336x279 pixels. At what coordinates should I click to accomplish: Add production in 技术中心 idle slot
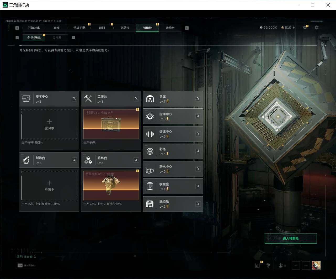[x=49, y=124]
